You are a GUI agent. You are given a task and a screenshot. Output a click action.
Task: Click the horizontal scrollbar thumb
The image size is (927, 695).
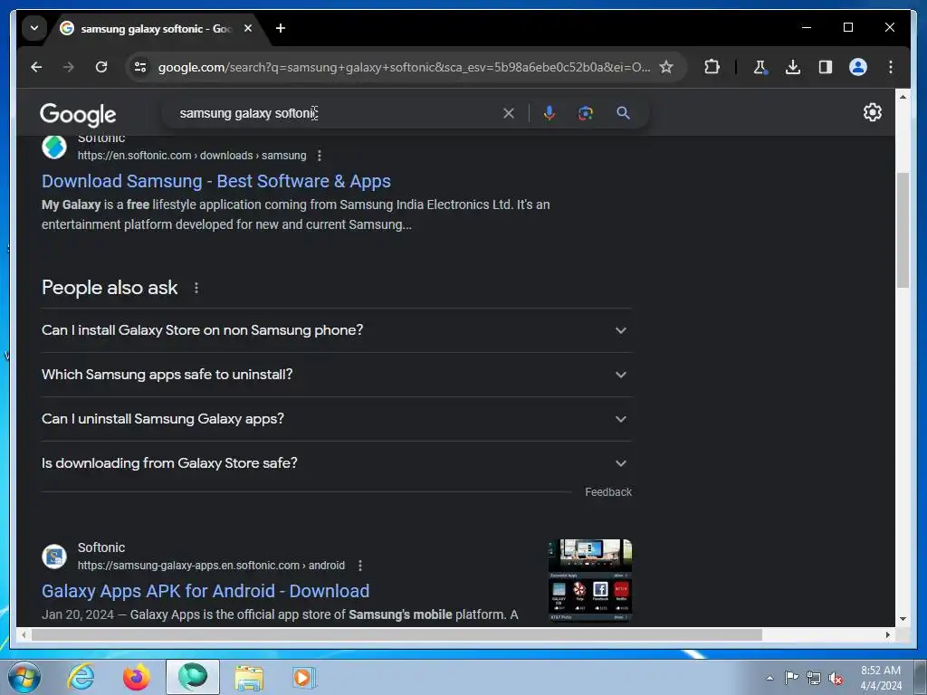(397, 634)
